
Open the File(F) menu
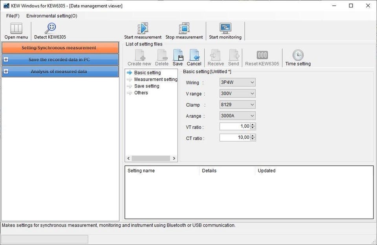tap(13, 16)
